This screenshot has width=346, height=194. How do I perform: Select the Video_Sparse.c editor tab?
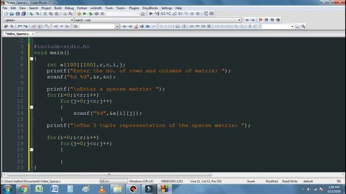(x=17, y=34)
